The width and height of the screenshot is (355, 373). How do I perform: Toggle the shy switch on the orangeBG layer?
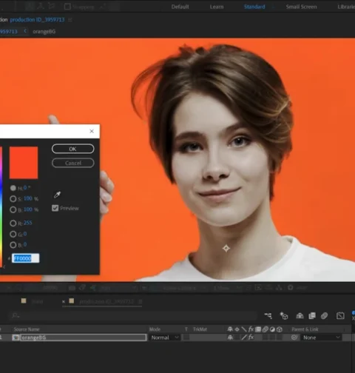point(230,337)
